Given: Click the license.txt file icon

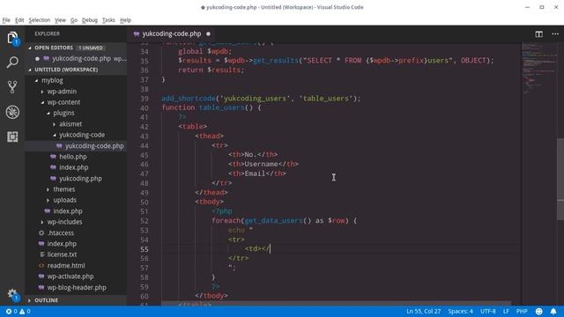Looking at the screenshot, I should pyautogui.click(x=41, y=254).
